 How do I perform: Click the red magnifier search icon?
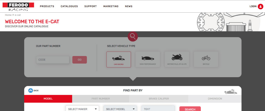[133, 36]
